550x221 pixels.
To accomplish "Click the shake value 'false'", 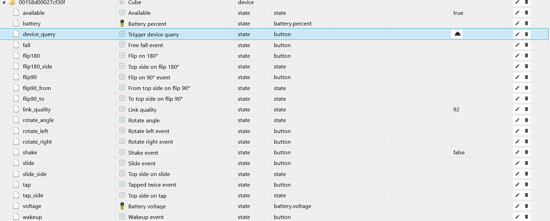I will 459,152.
